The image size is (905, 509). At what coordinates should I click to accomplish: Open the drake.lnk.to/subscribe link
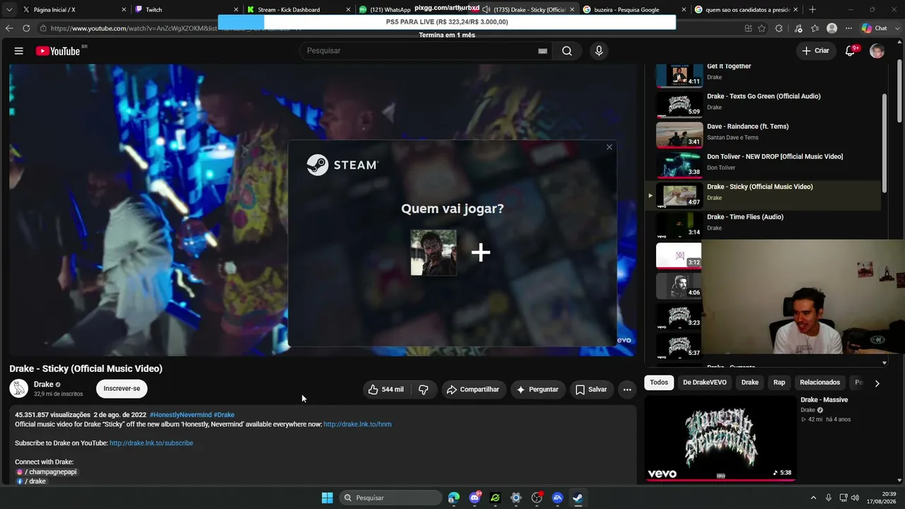point(151,443)
